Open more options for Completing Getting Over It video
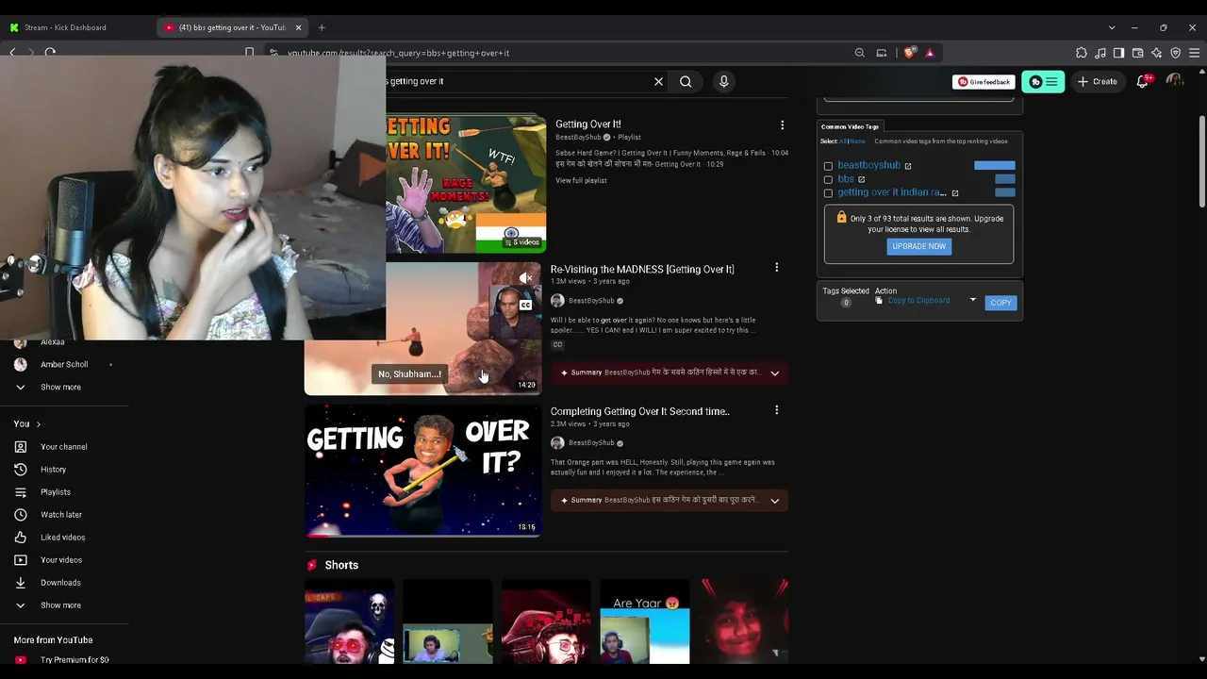 coord(776,410)
